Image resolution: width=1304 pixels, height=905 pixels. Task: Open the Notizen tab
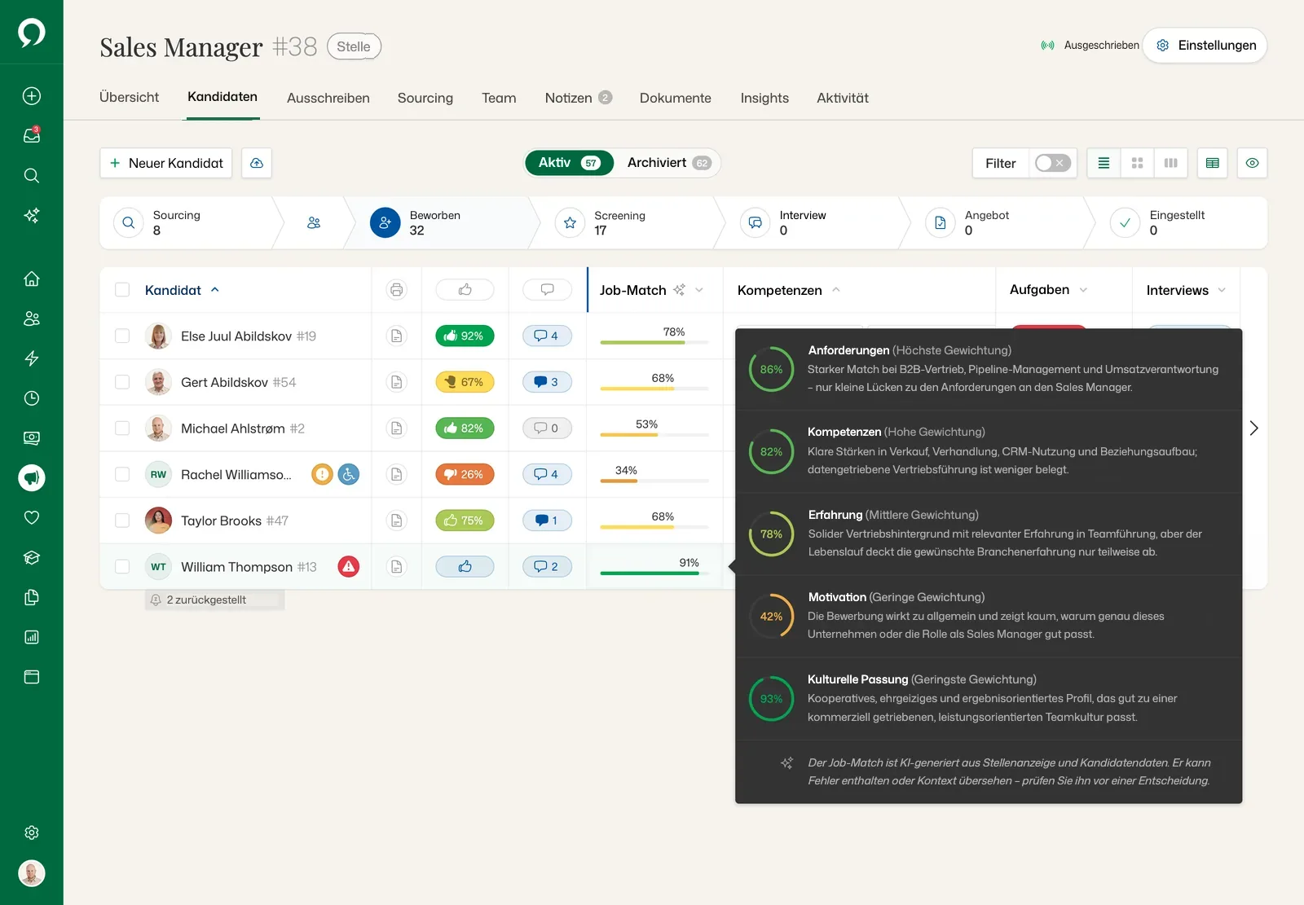(x=578, y=98)
